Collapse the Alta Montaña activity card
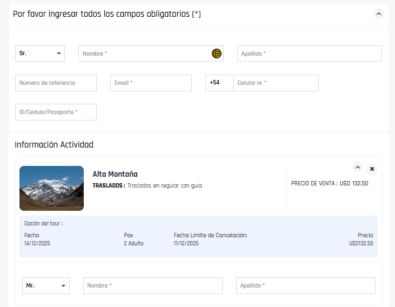The width and height of the screenshot is (395, 307). point(357,168)
